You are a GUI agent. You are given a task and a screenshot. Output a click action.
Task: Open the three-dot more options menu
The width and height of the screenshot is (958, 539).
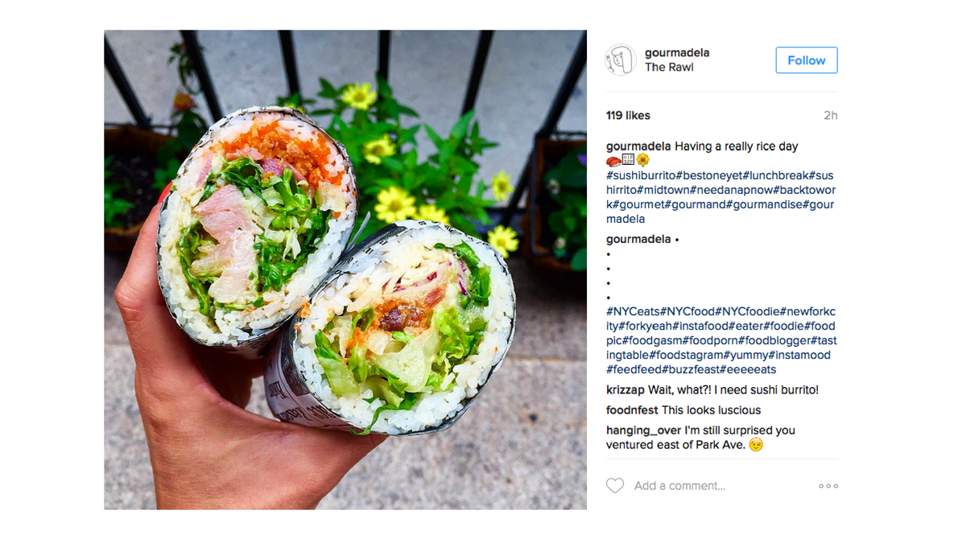tap(828, 486)
